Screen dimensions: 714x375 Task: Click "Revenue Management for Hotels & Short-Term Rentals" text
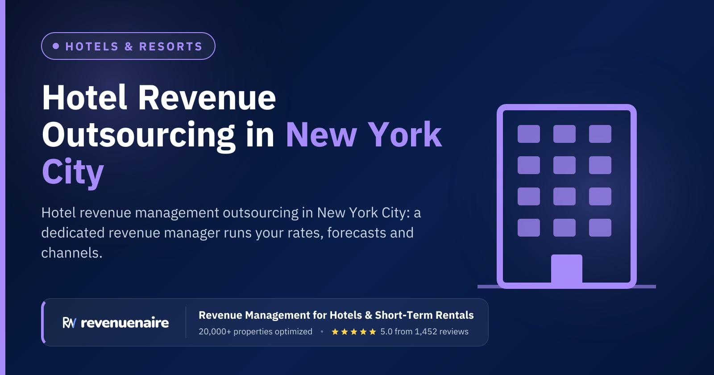tap(336, 315)
